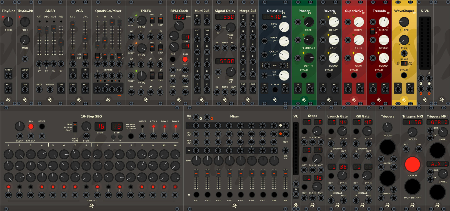Viewport: 450px width, 211px height.
Task: Click the BPM Clock 120 BPM display
Action: tap(179, 17)
